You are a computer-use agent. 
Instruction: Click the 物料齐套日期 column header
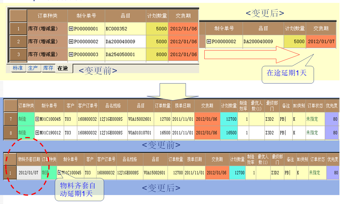click(x=29, y=160)
